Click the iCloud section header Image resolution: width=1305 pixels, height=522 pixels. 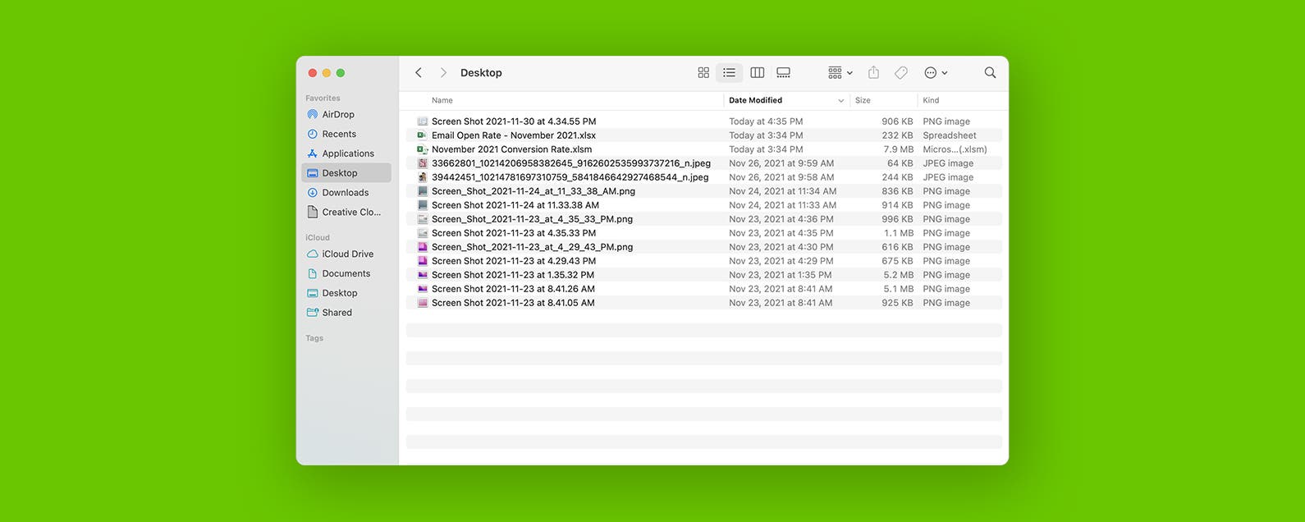318,237
